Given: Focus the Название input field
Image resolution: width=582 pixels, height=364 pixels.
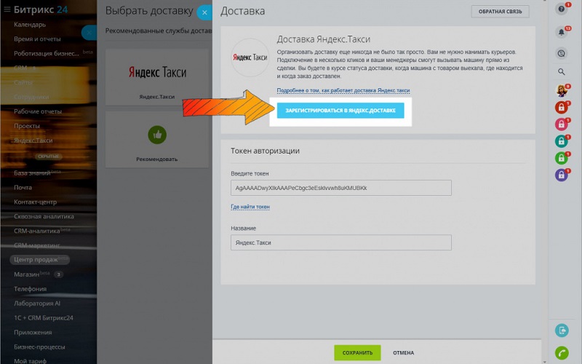Looking at the screenshot, I should click(341, 242).
